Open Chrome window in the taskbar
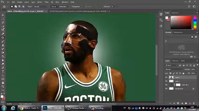The height and width of the screenshot is (111, 199). click(x=29, y=108)
